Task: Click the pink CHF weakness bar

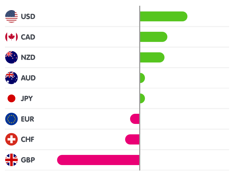Action: point(132,139)
